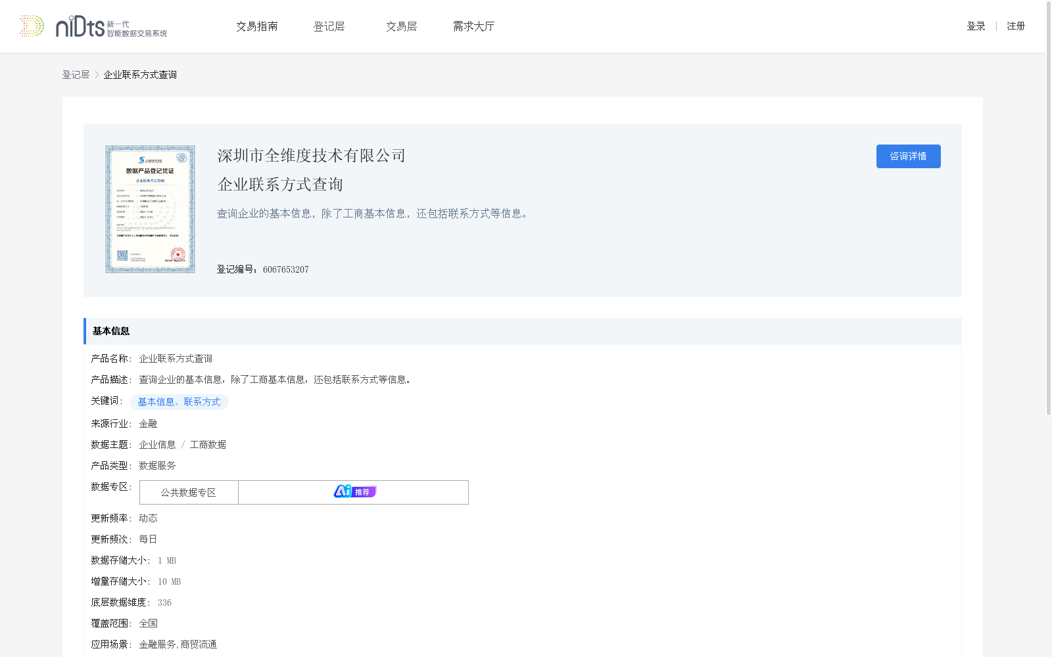1052x657 pixels.
Task: Click the 产品名称 value 企业联系方式查询
Action: tap(176, 359)
